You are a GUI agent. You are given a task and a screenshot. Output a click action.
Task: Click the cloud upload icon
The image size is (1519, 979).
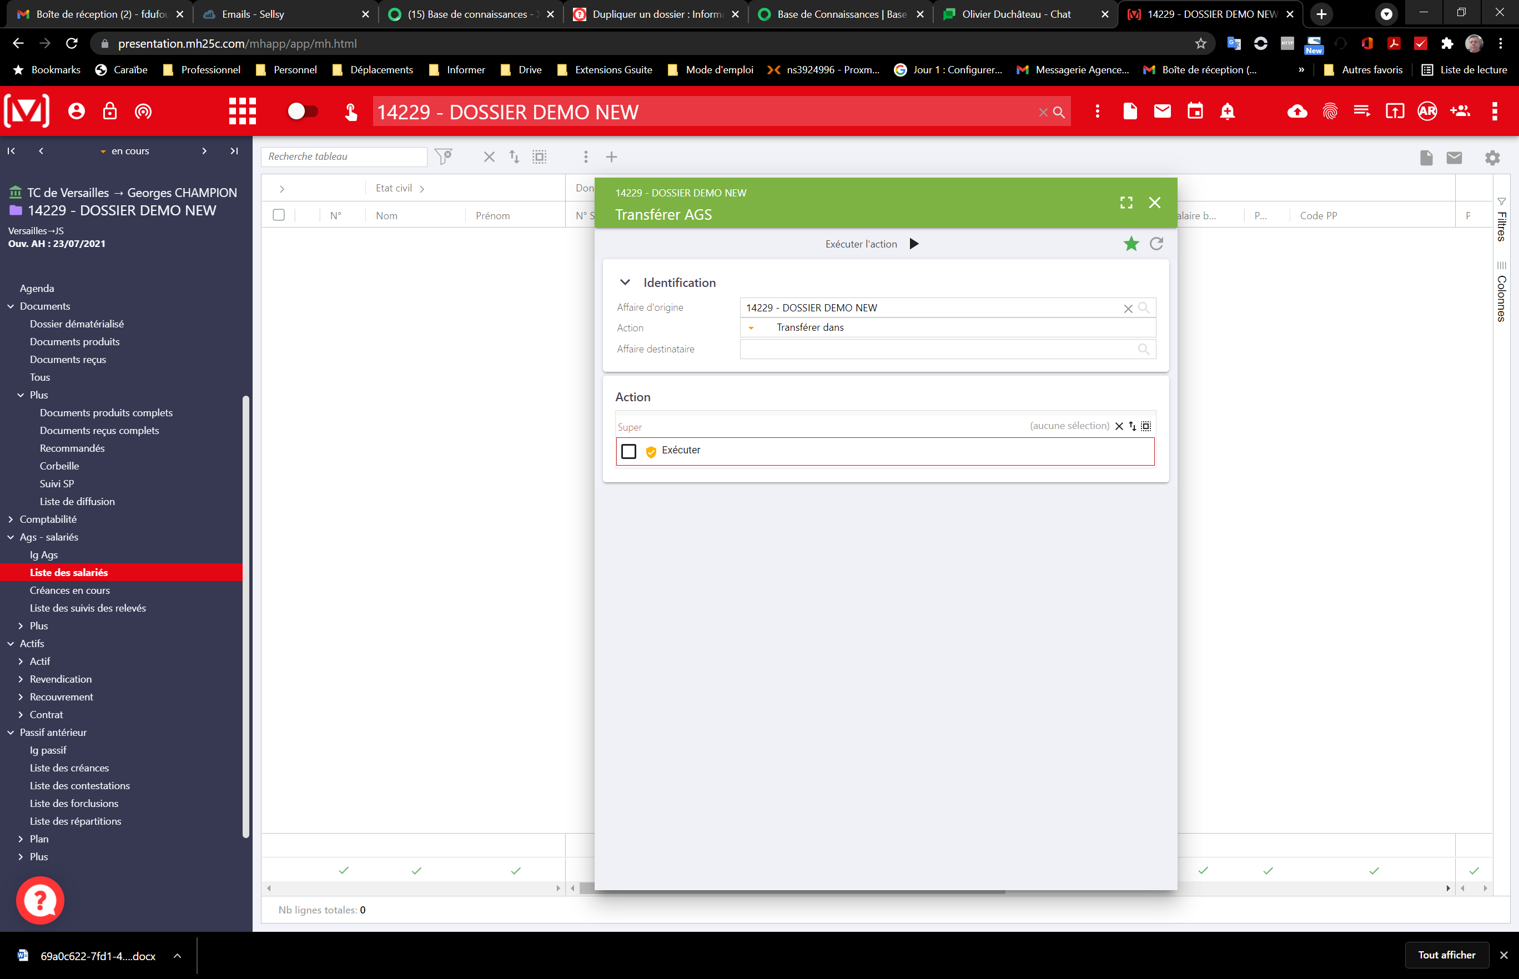1297,112
